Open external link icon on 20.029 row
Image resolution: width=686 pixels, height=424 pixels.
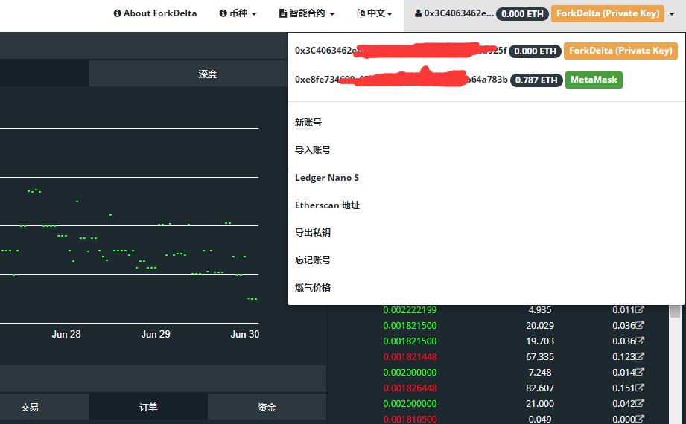tap(640, 325)
